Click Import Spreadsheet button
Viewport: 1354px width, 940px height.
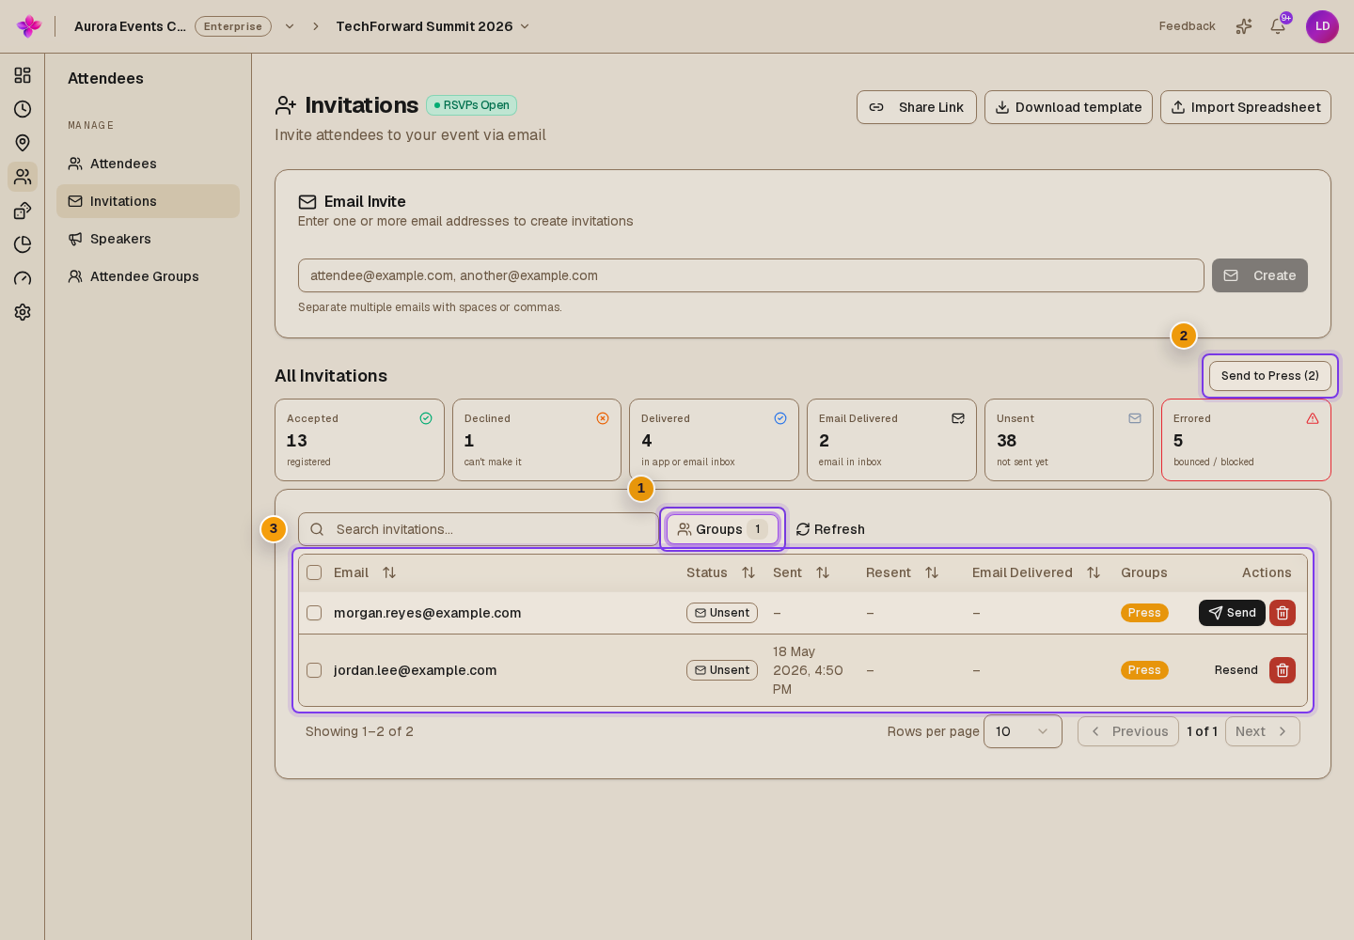point(1246,107)
